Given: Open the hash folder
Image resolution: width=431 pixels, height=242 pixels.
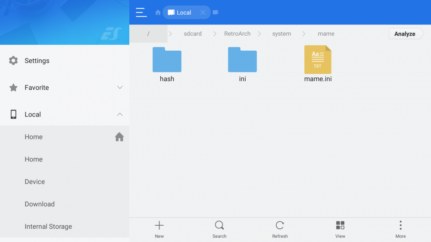Looking at the screenshot, I should (167, 64).
